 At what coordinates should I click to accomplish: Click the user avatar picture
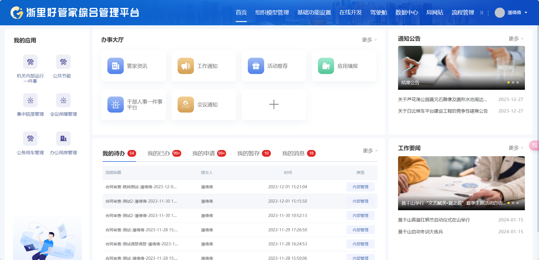tap(500, 13)
